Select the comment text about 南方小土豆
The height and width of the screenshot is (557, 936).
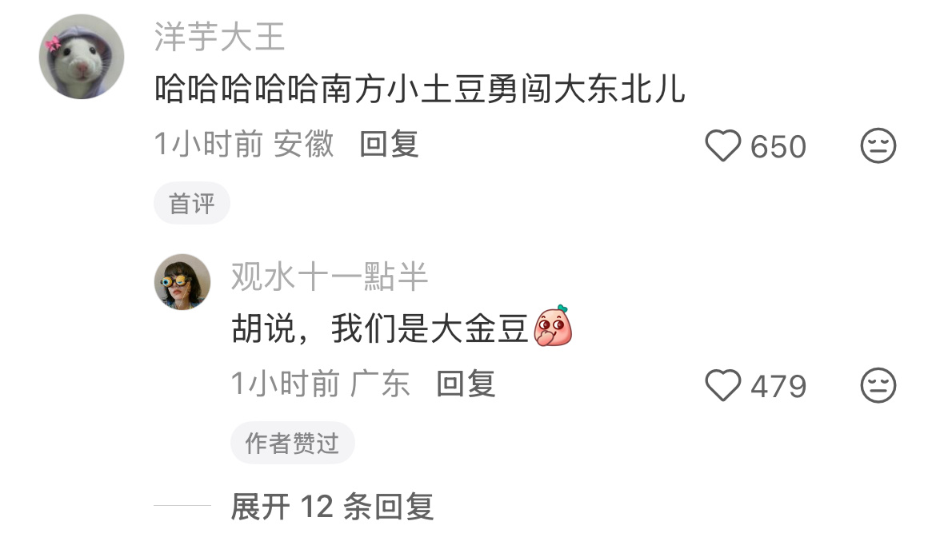point(420,90)
